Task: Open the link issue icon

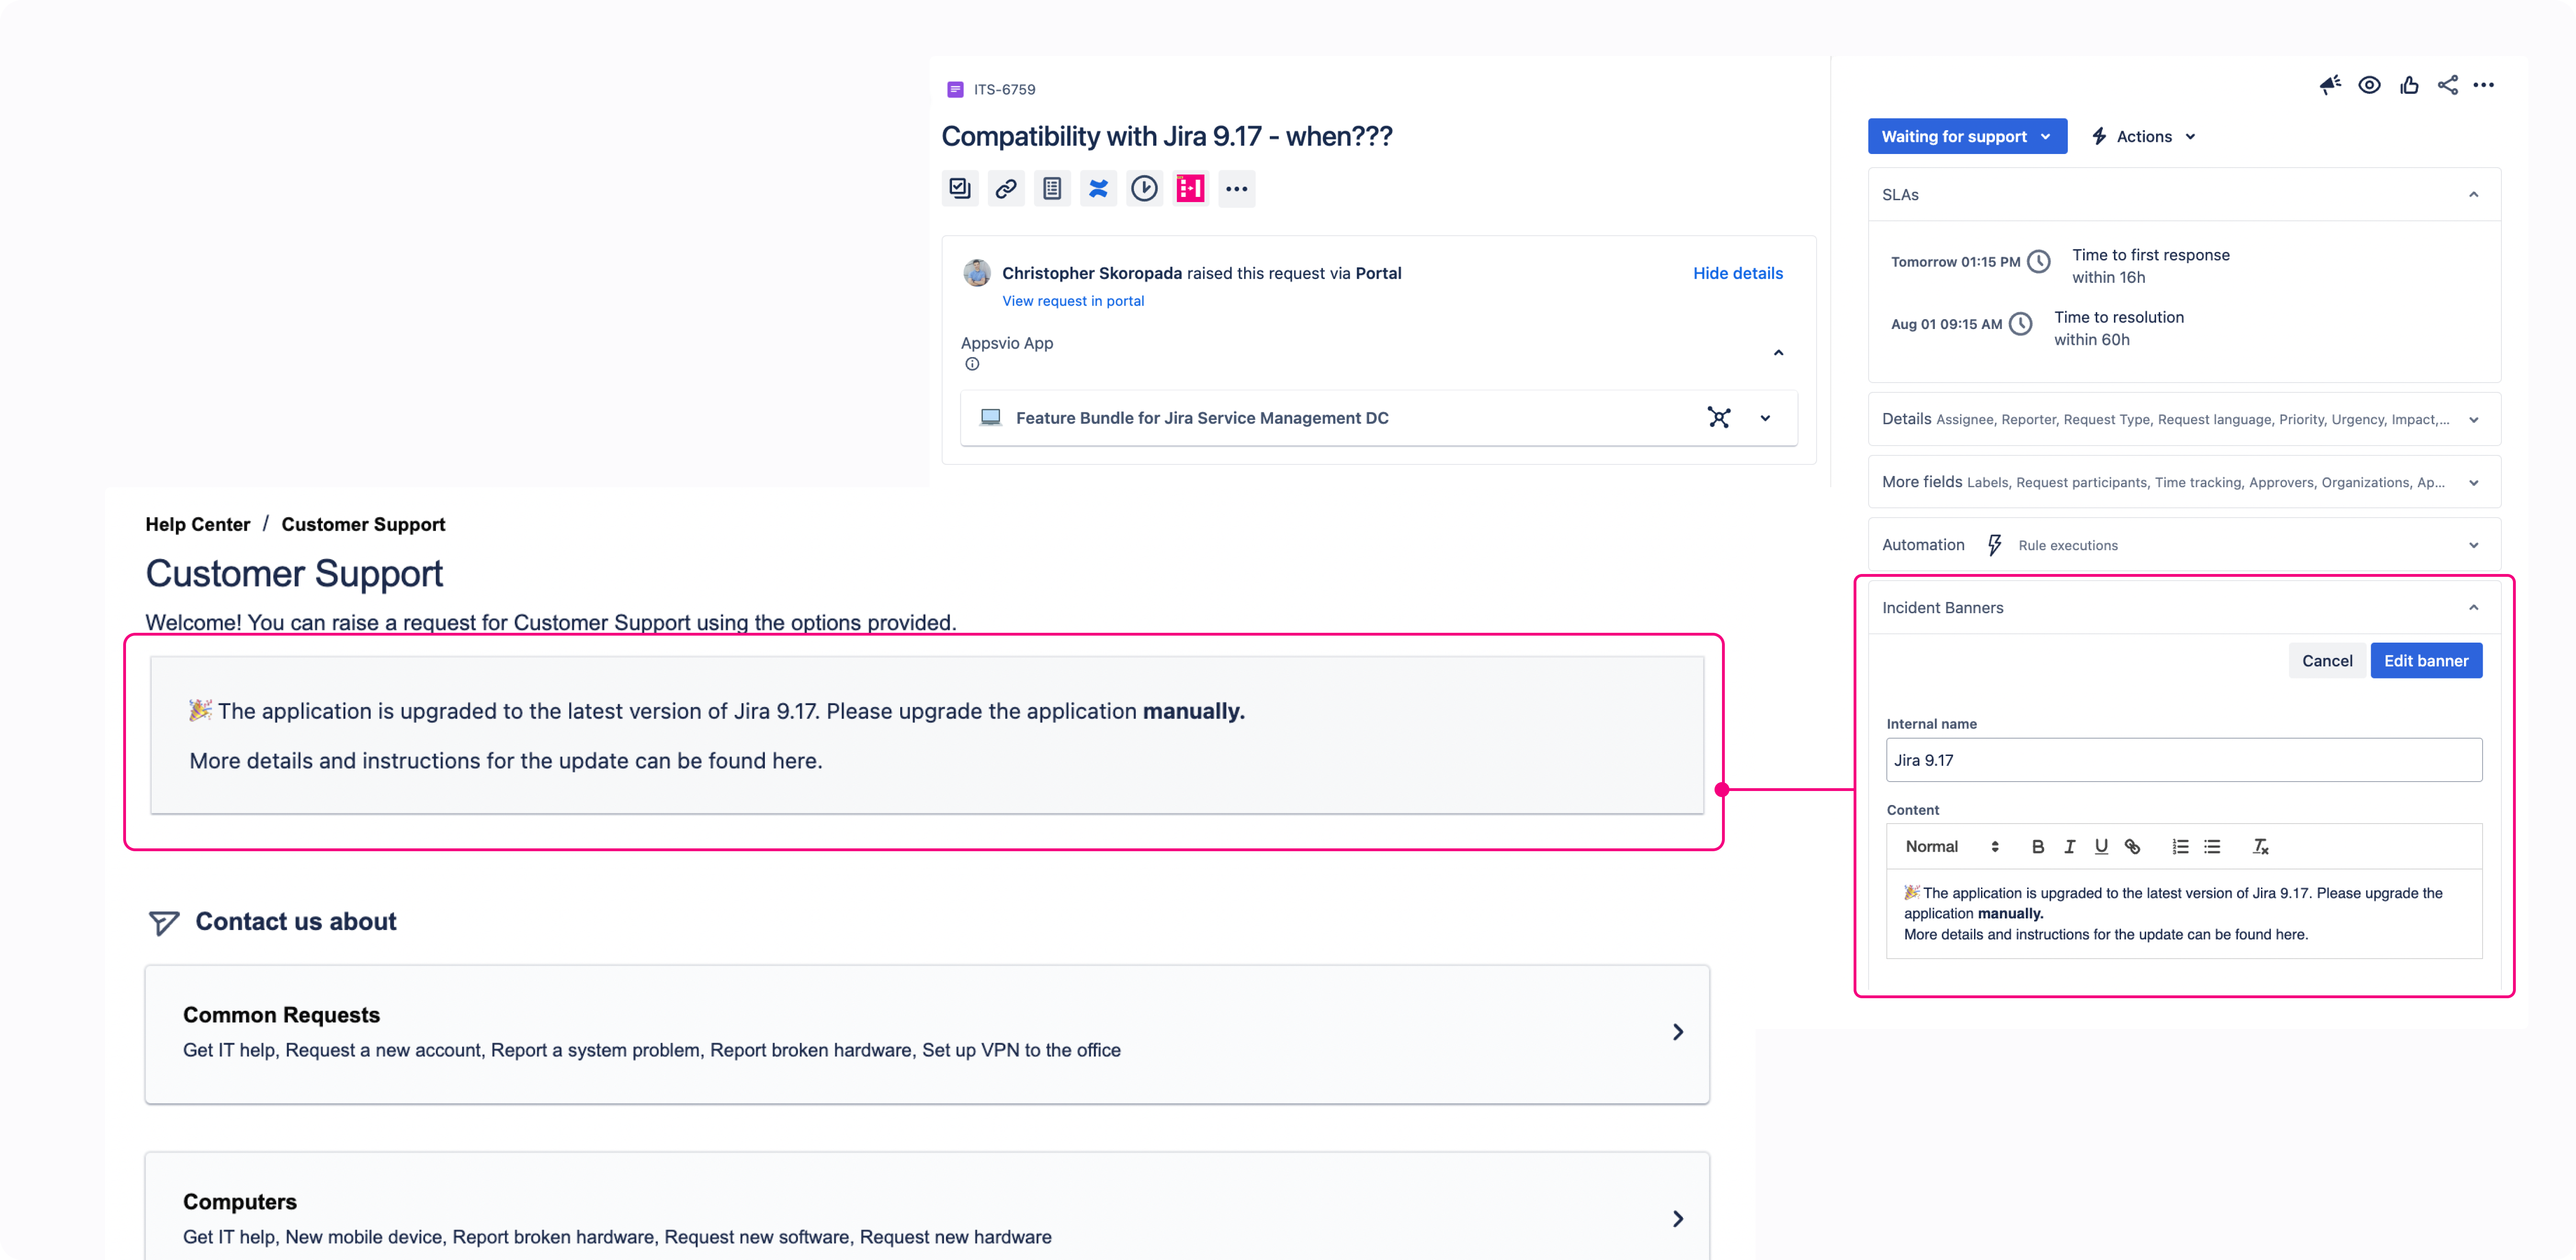Action: point(1006,188)
